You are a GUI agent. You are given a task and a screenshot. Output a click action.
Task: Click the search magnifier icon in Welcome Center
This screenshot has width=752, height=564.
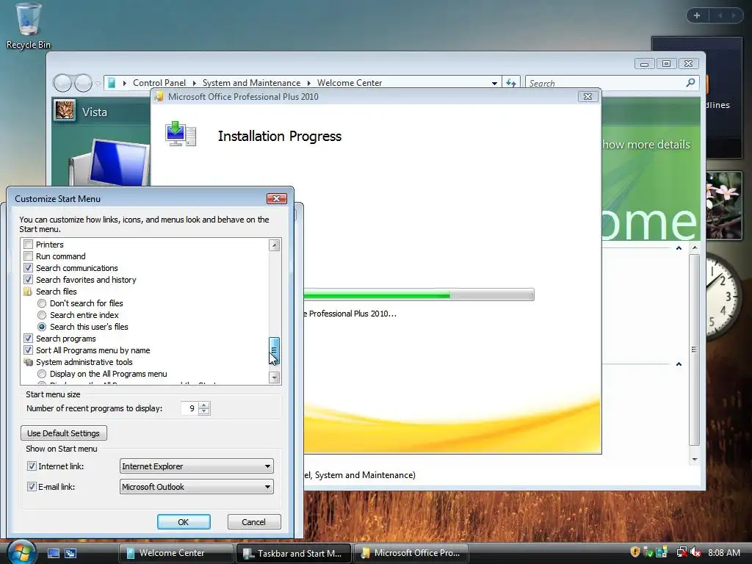[690, 82]
